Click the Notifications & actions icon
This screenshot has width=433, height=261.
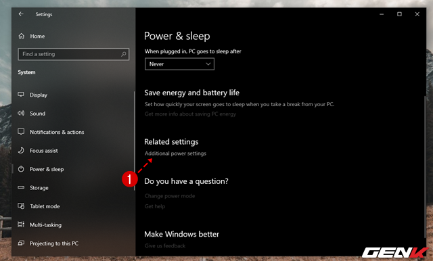[21, 132]
